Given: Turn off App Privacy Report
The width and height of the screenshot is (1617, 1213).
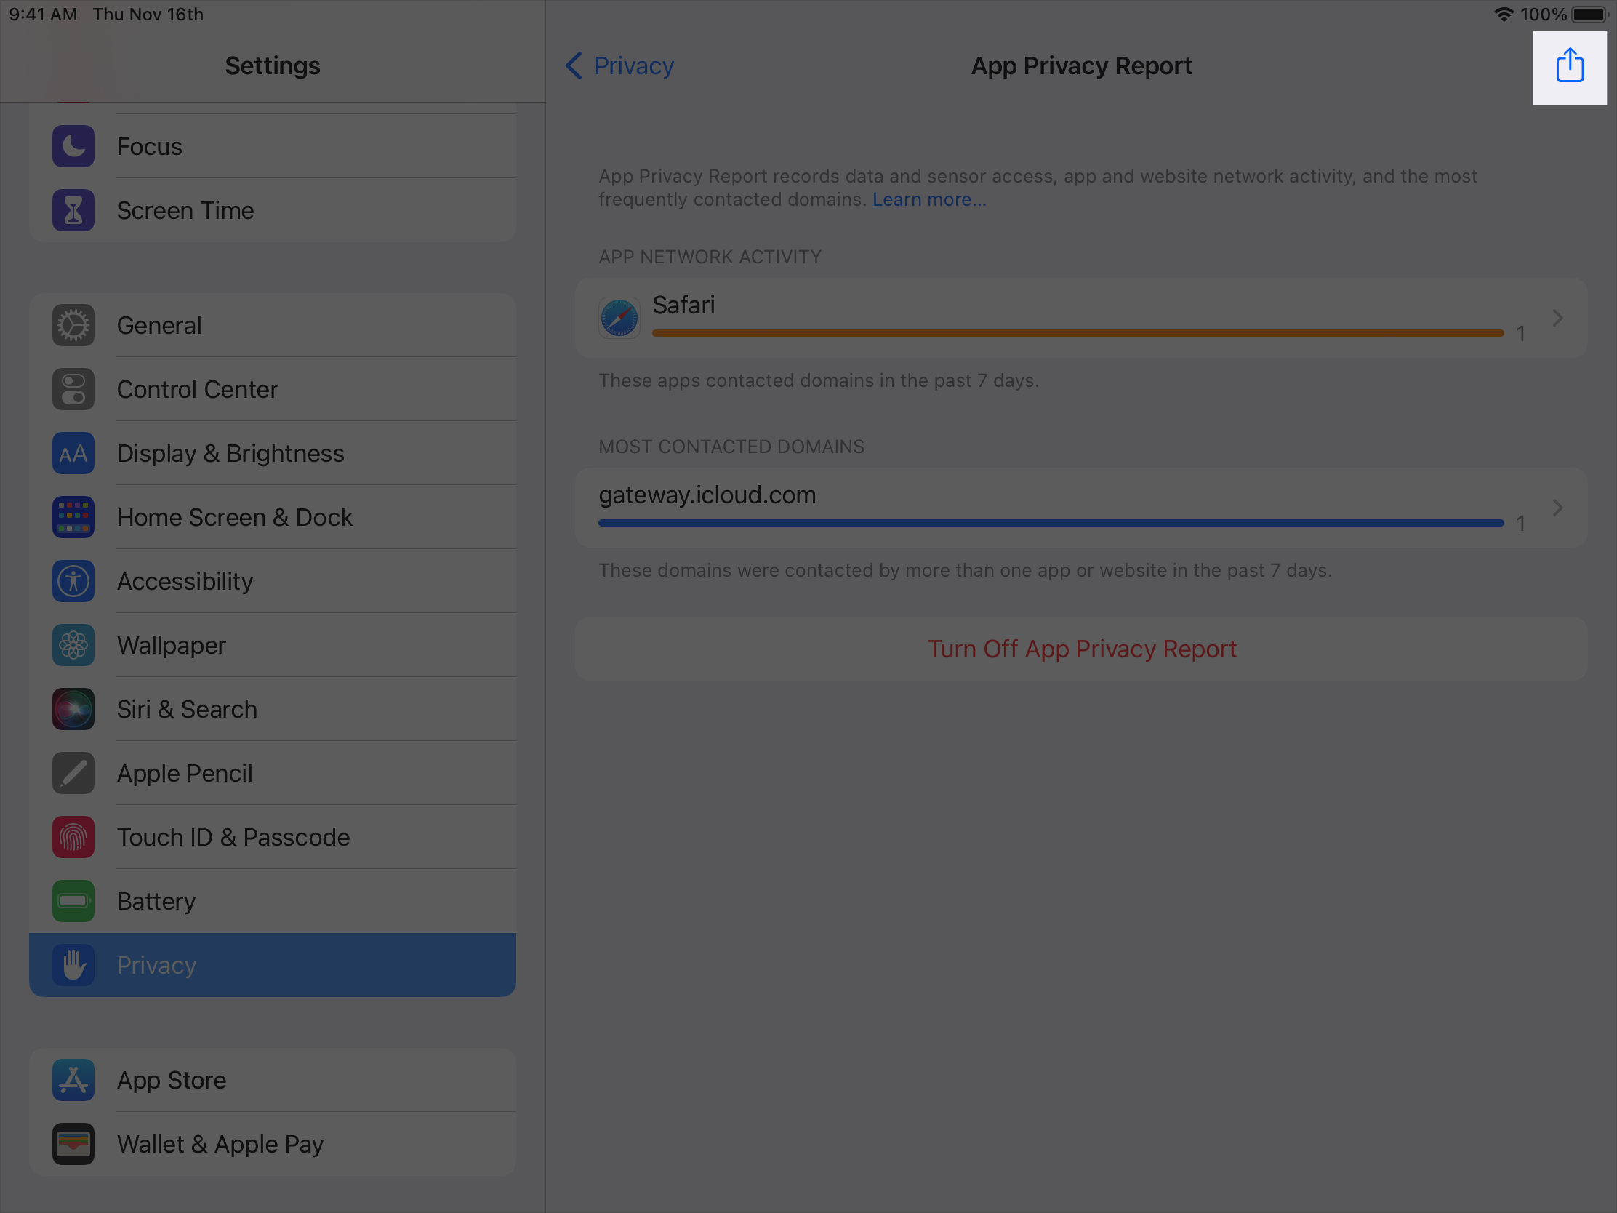Looking at the screenshot, I should pyautogui.click(x=1081, y=649).
